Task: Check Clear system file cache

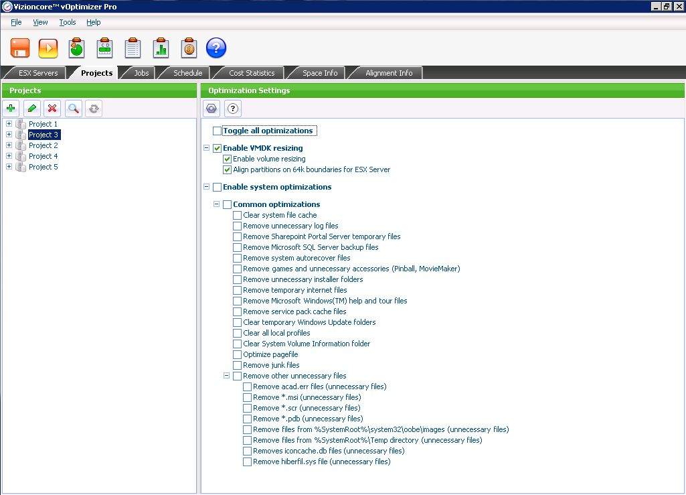Action: (237, 216)
